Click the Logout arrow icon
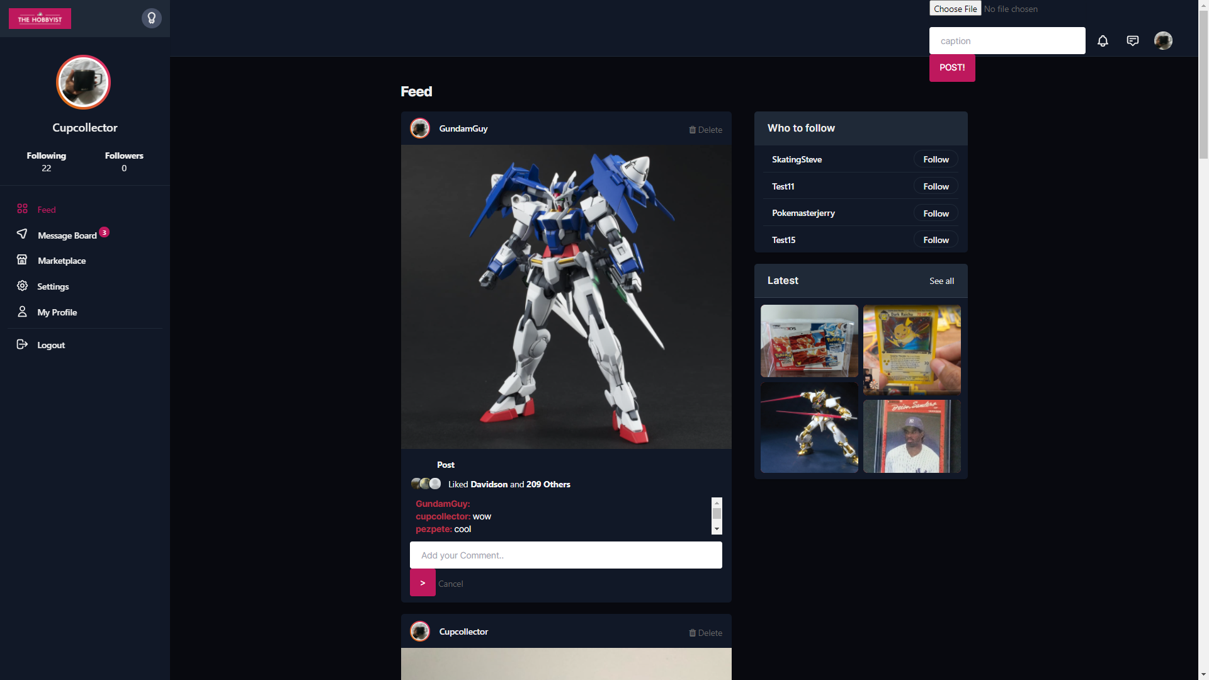The height and width of the screenshot is (680, 1209). (22, 344)
